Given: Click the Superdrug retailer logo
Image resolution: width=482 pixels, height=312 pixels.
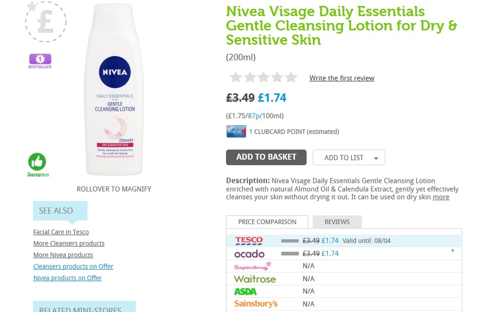Looking at the screenshot, I should pos(252,266).
